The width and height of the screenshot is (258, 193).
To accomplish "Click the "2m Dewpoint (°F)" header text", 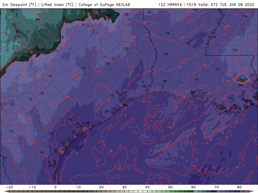I will tap(19, 5).
